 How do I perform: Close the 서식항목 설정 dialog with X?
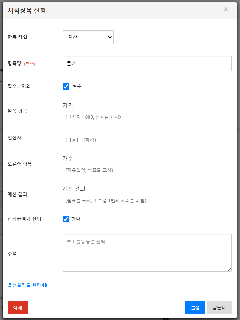click(226, 9)
